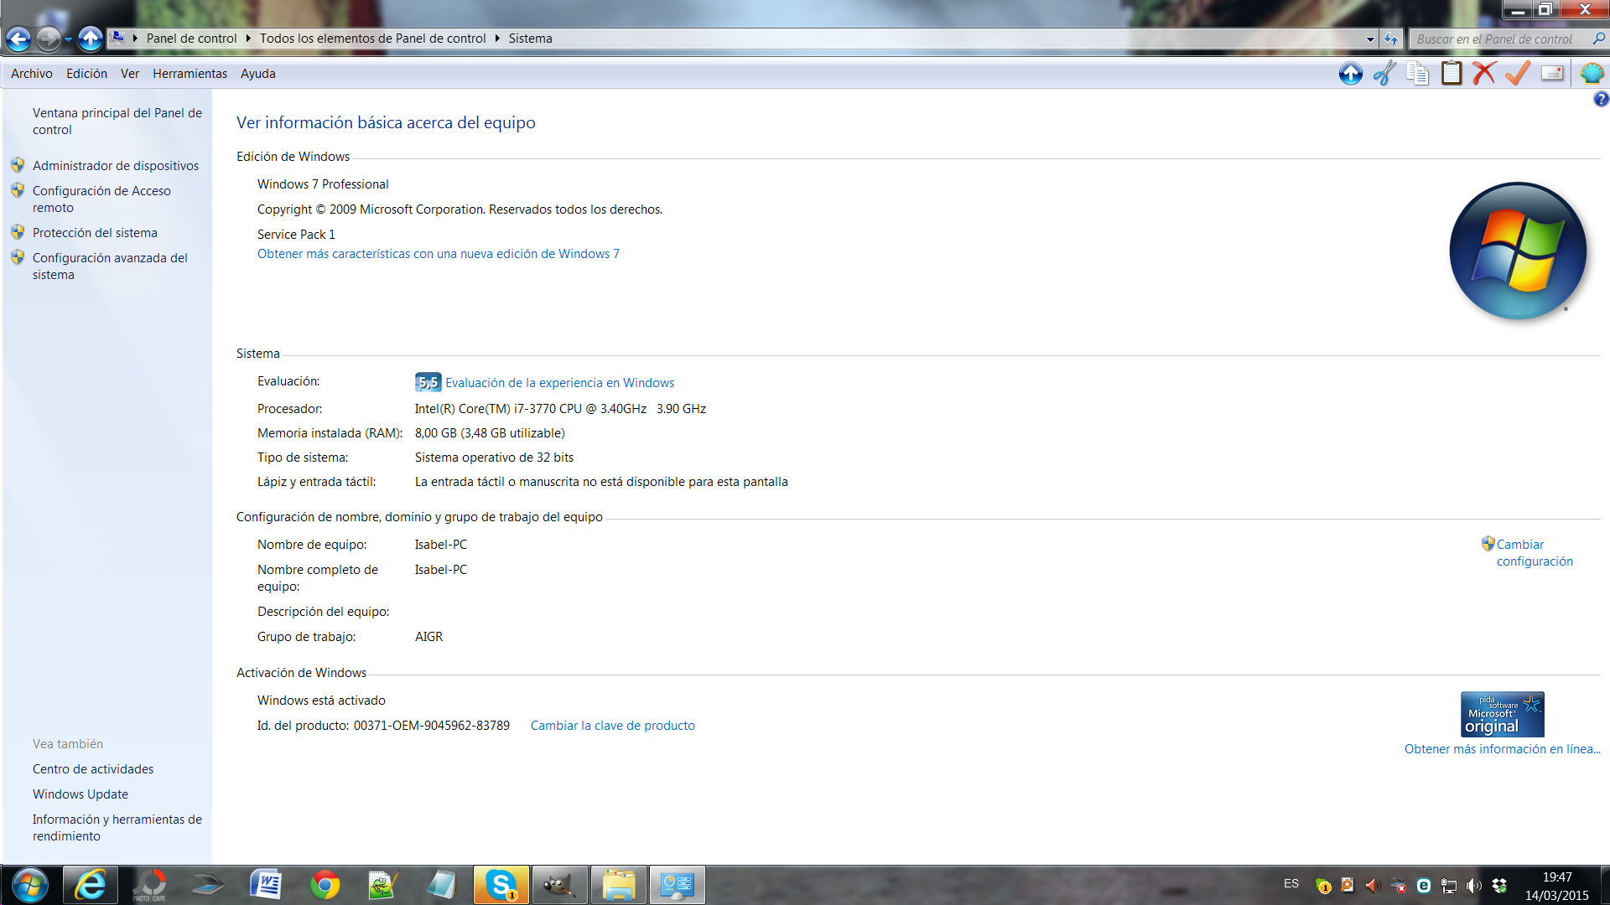
Task: Open Windows Update link
Action: [x=80, y=794]
